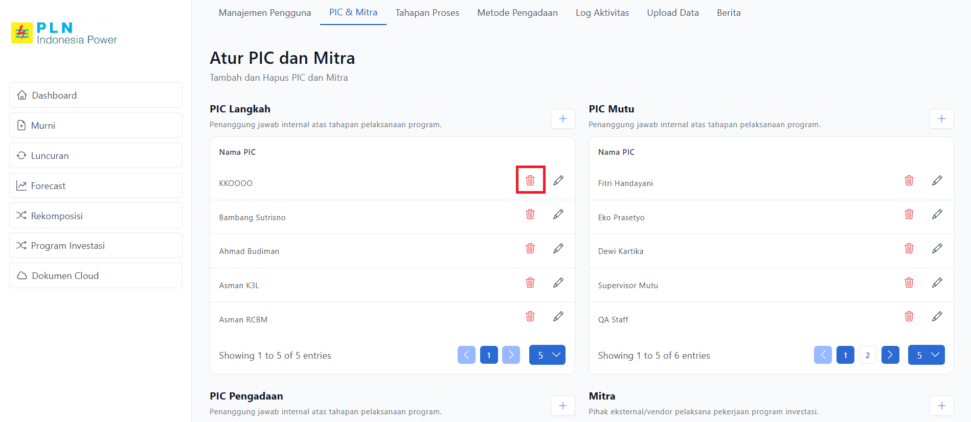Edit the Dewi Kartika entry

click(x=937, y=249)
